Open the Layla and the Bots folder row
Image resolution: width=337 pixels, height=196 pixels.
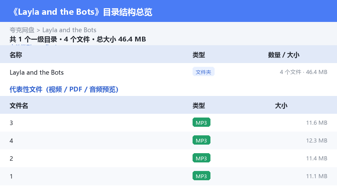point(168,72)
